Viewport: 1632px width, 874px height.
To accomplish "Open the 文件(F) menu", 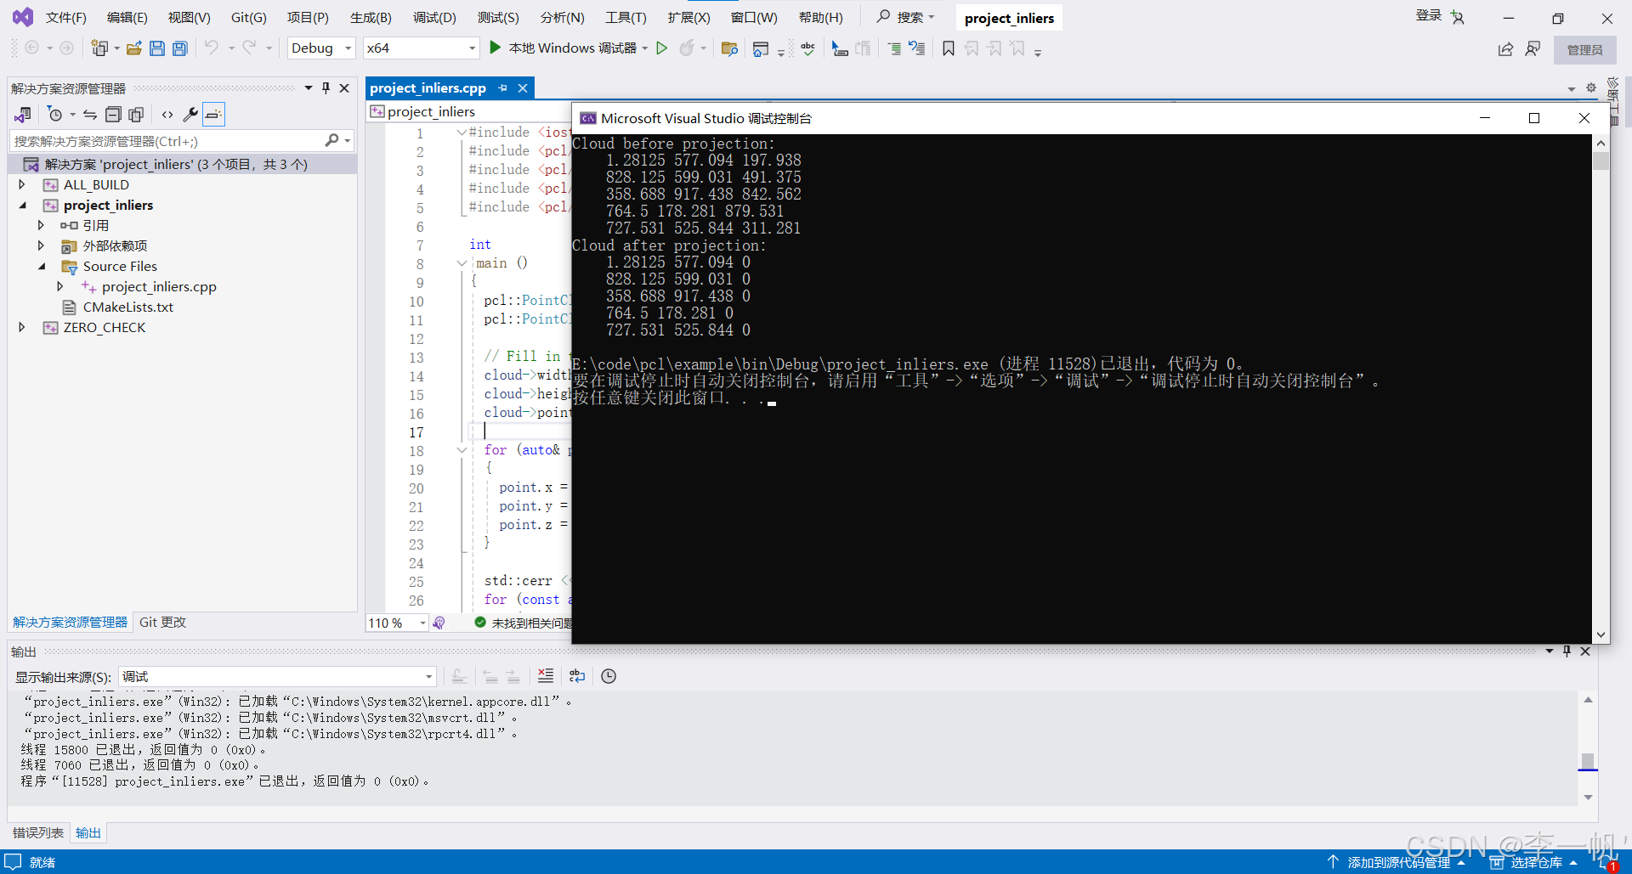I will click(x=65, y=17).
